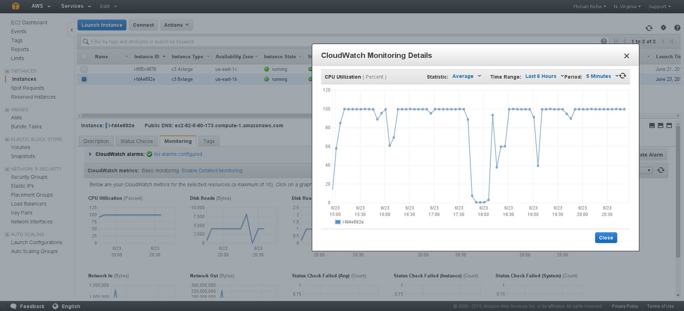Open the N. Virginia region menu
This screenshot has width=684, height=311.
[x=627, y=6]
